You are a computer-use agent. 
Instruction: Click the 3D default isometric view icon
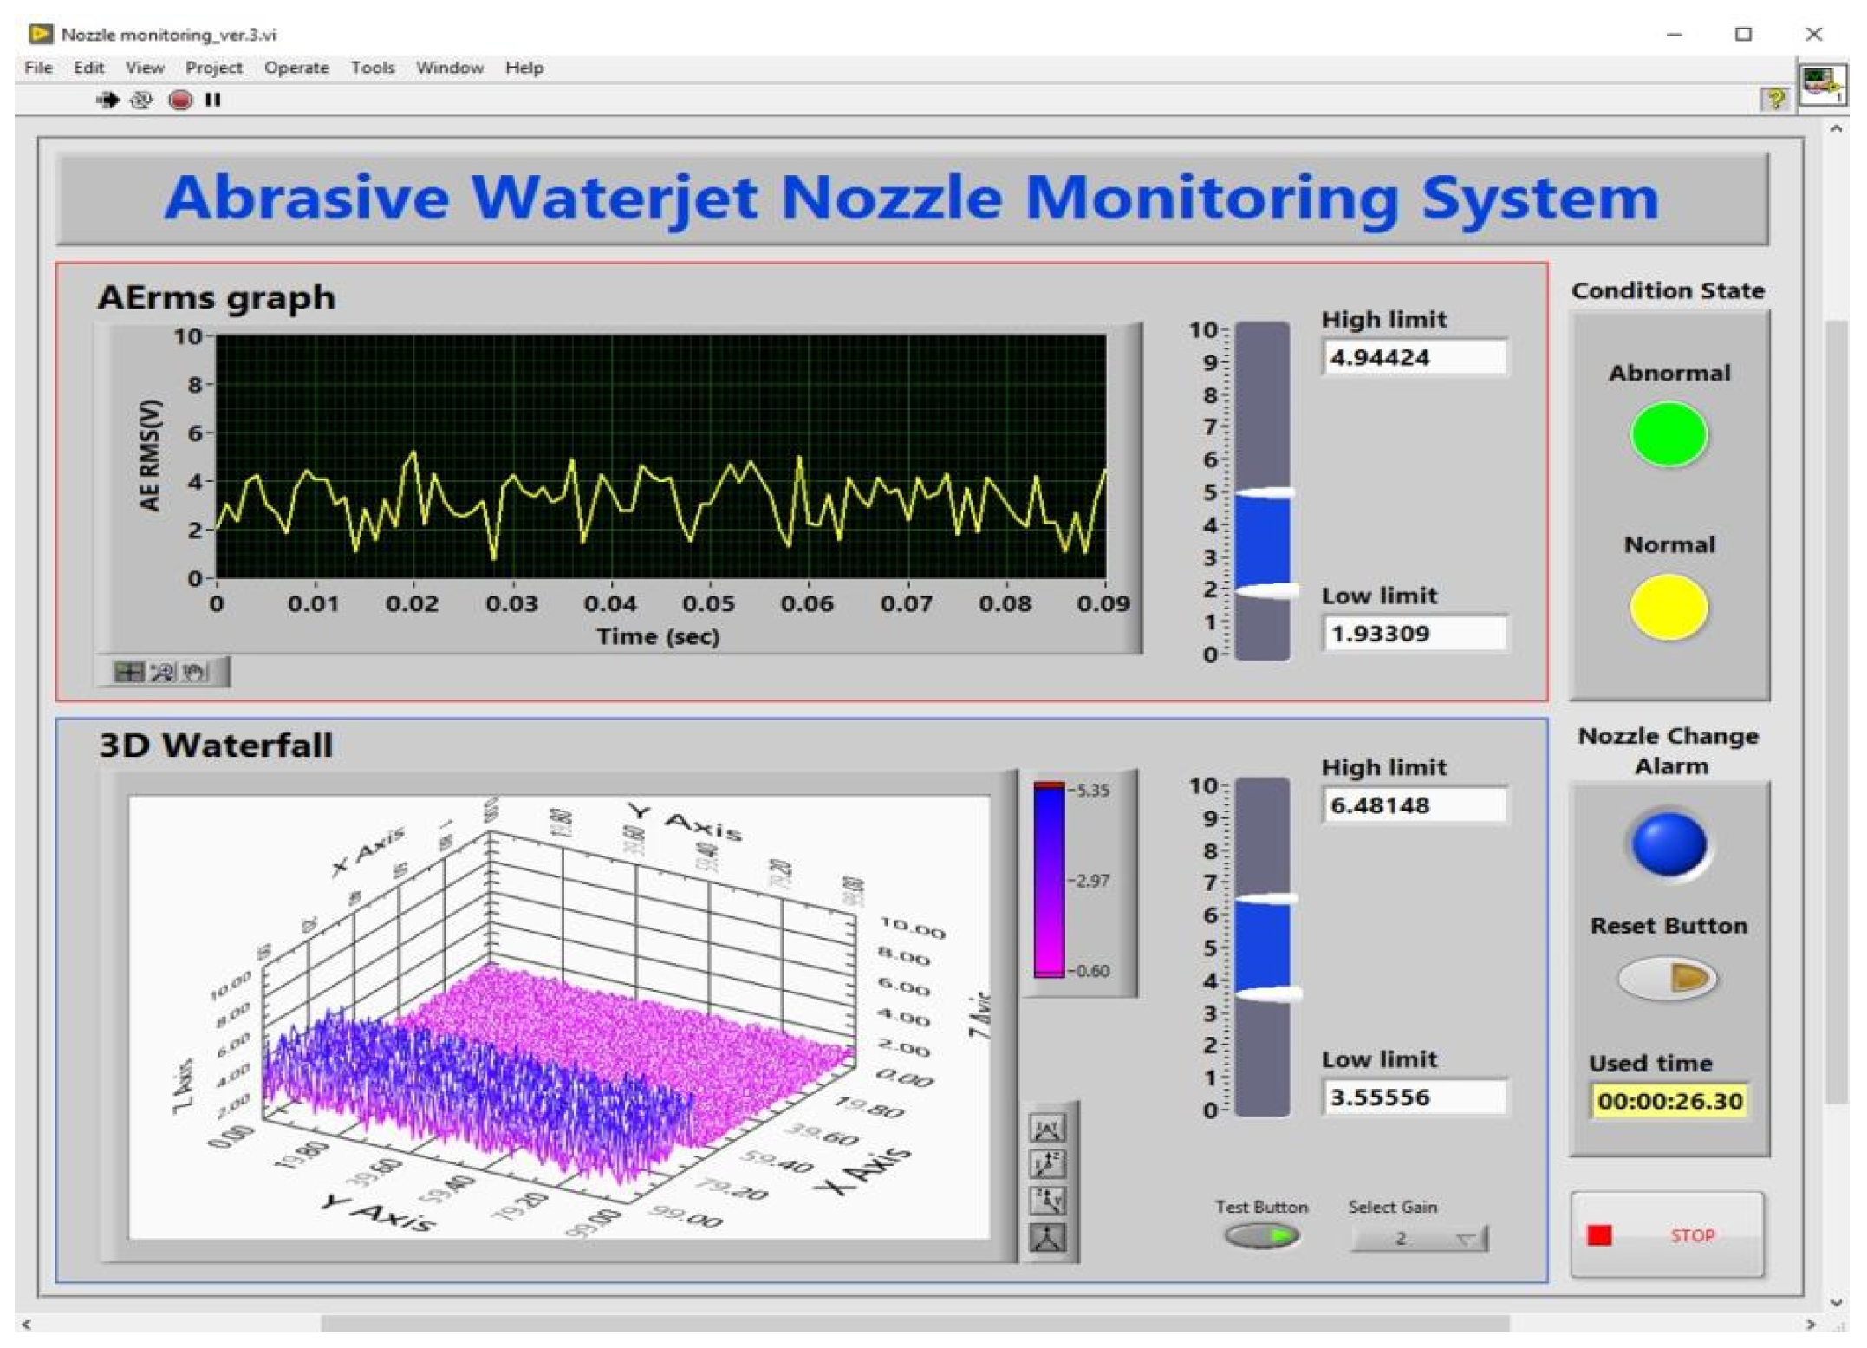[x=1047, y=1237]
